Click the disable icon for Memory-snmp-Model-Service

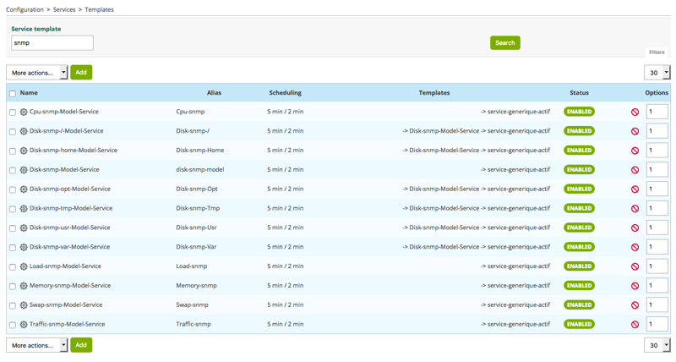point(635,286)
